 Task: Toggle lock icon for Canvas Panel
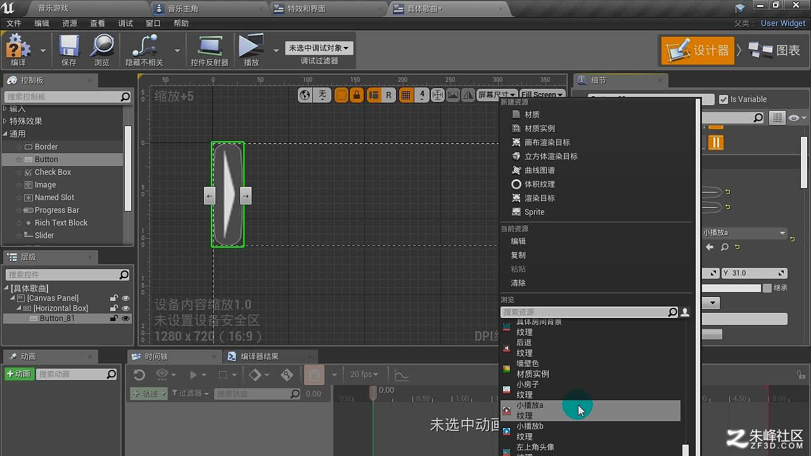pos(114,298)
